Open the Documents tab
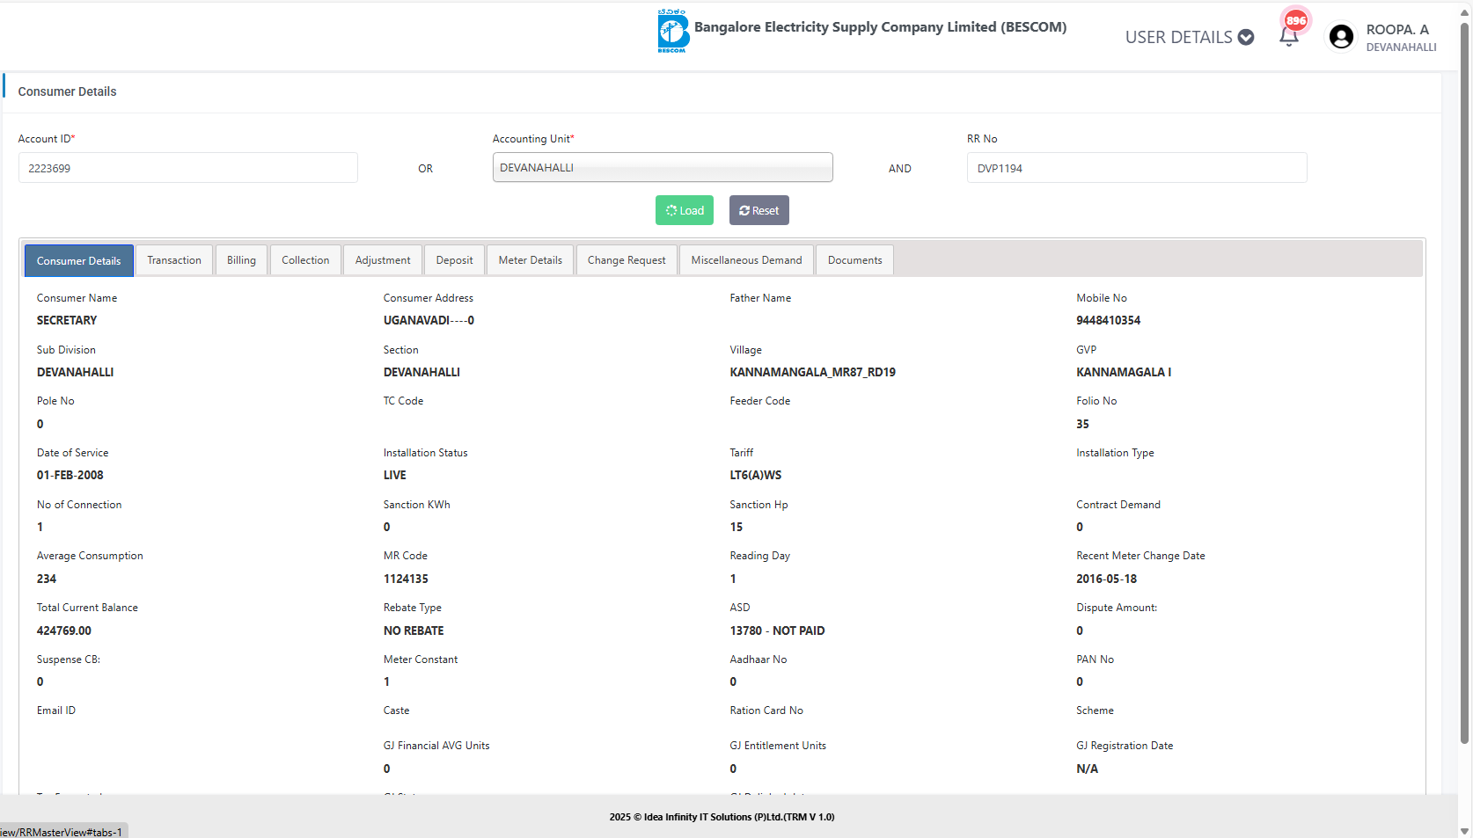Image resolution: width=1473 pixels, height=838 pixels. pyautogui.click(x=855, y=260)
